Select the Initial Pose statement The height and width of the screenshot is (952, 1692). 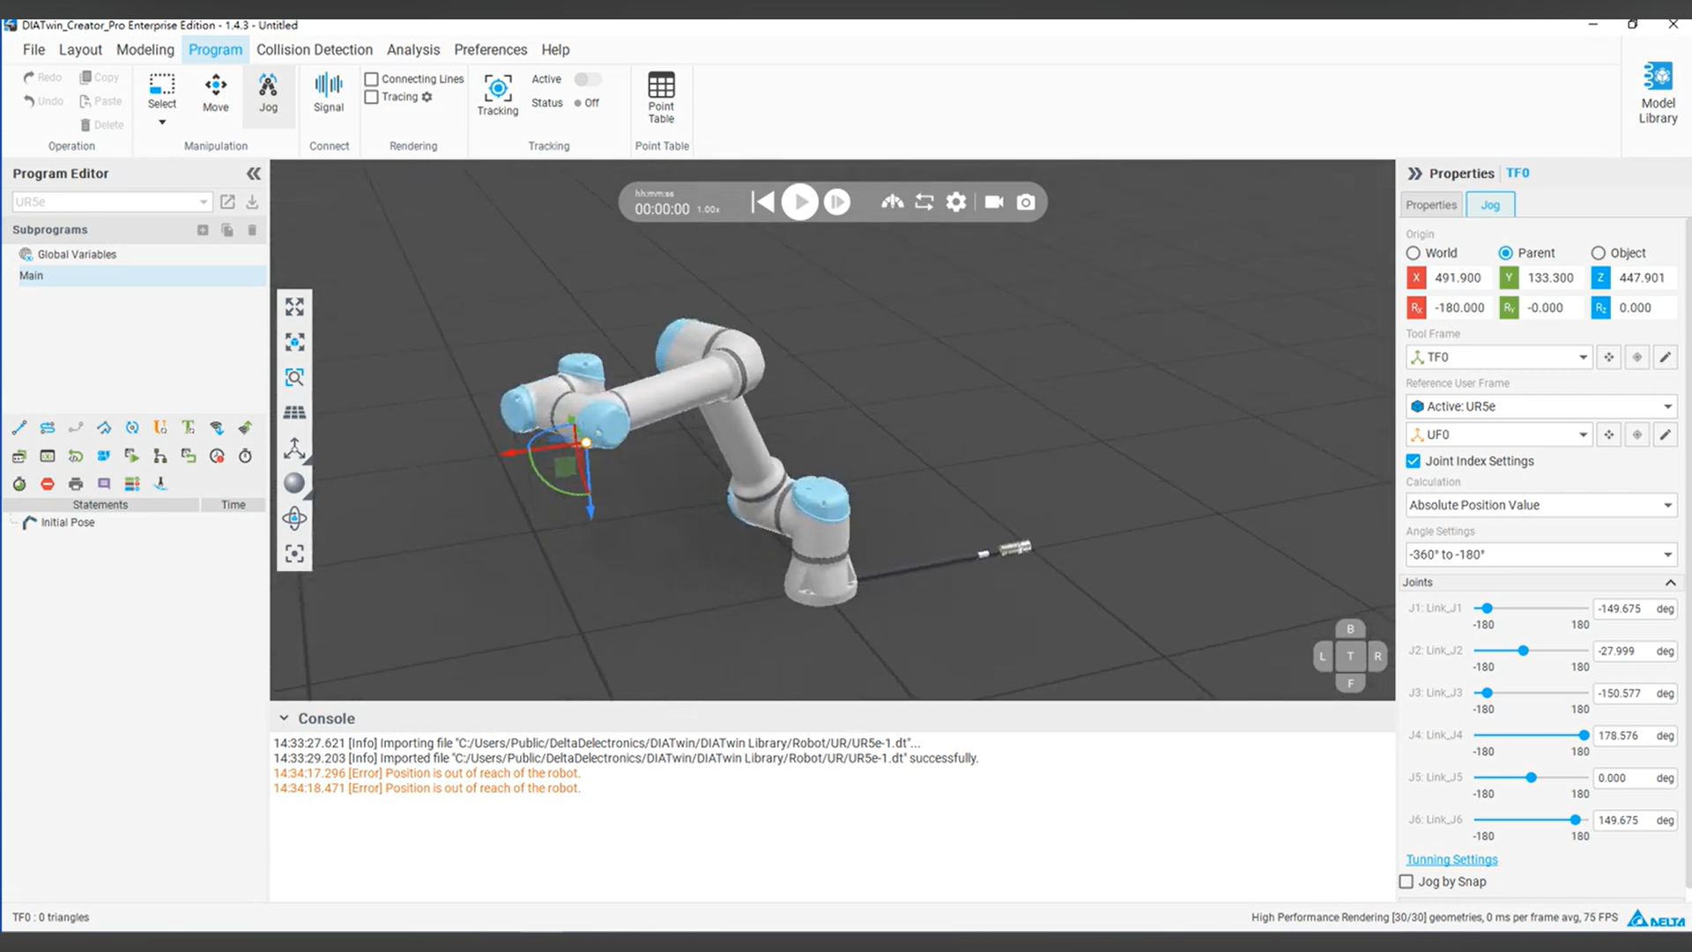tap(67, 523)
